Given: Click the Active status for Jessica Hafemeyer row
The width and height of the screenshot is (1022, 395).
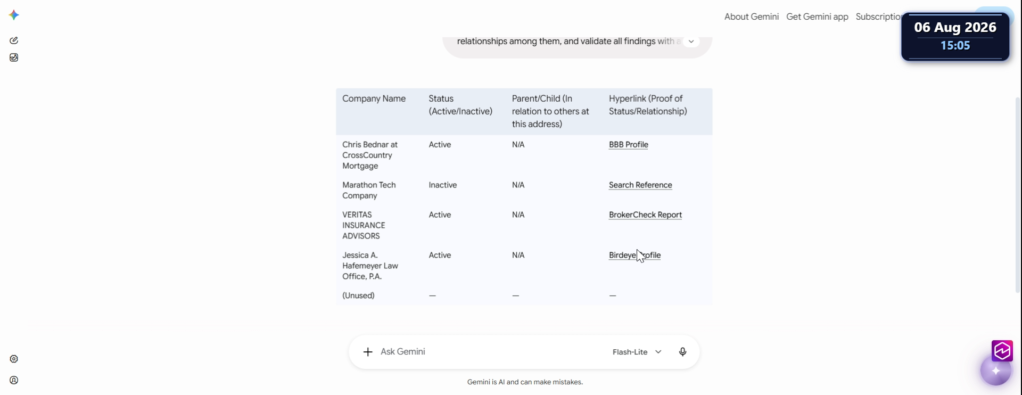Looking at the screenshot, I should (440, 256).
